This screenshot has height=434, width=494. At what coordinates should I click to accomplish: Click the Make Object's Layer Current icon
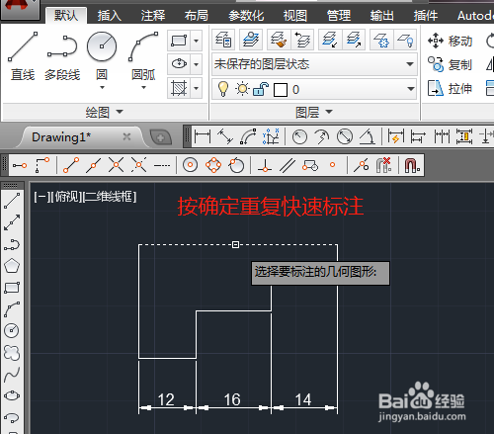pyautogui.click(x=251, y=40)
